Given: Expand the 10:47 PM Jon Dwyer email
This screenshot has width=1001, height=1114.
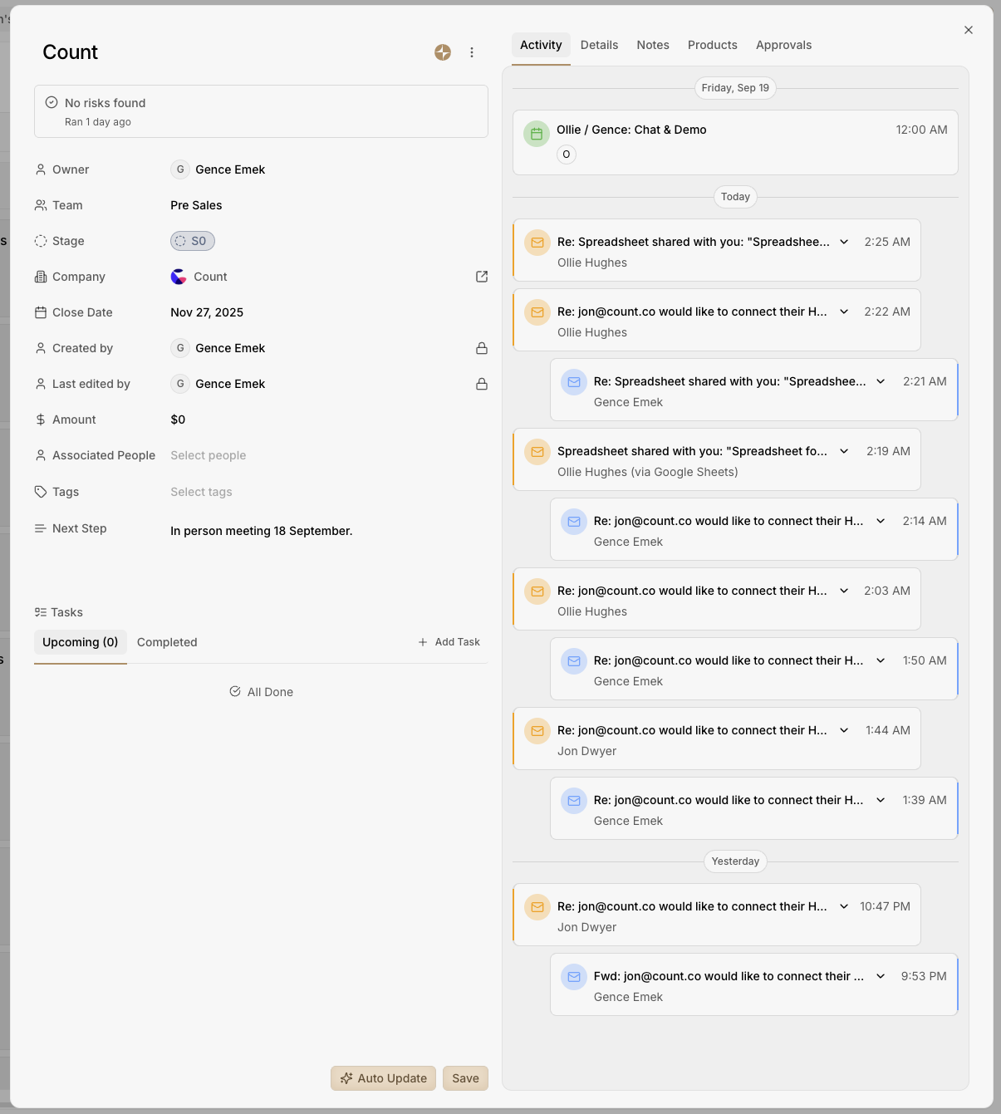Looking at the screenshot, I should [844, 906].
